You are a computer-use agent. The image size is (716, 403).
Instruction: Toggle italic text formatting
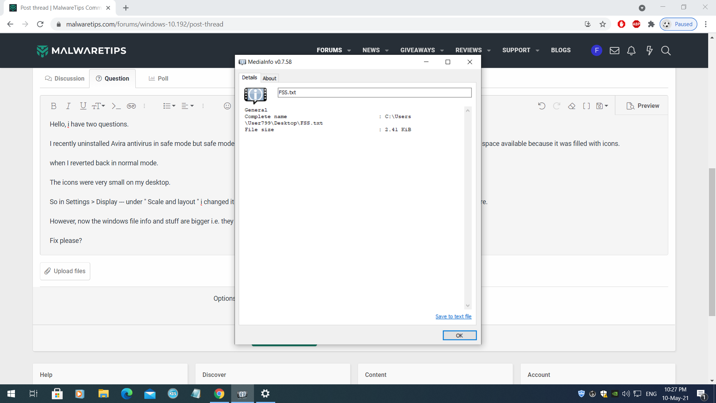click(x=68, y=106)
